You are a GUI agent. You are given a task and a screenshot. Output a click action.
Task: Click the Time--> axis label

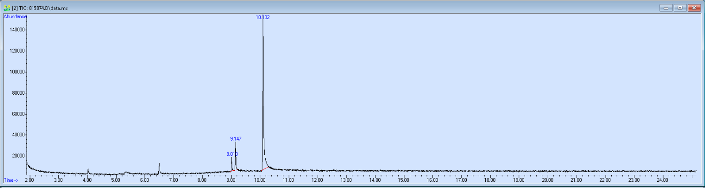click(x=11, y=180)
